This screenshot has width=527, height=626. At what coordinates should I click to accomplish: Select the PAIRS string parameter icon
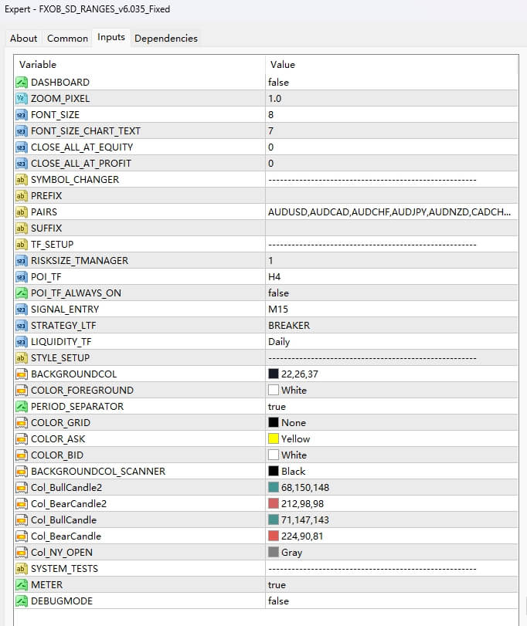(20, 211)
